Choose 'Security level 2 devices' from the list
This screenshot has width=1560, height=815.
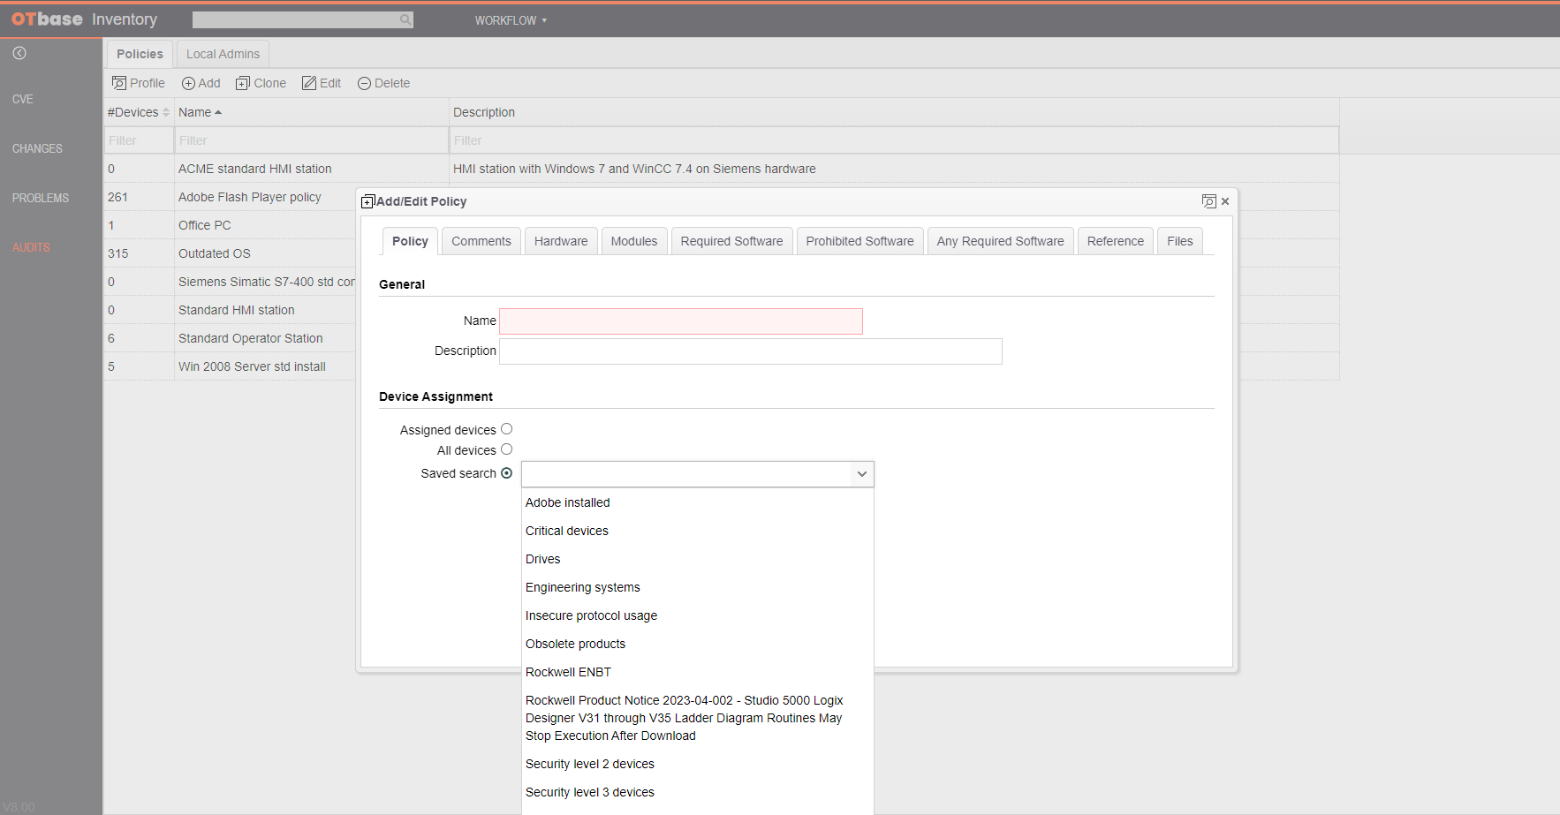(697, 764)
